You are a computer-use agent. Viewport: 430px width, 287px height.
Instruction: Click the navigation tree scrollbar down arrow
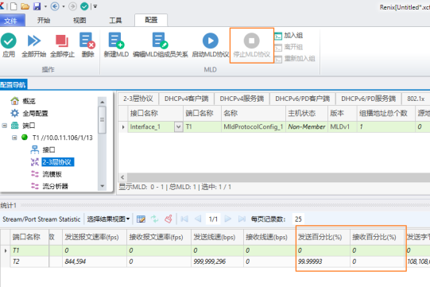pos(102,186)
